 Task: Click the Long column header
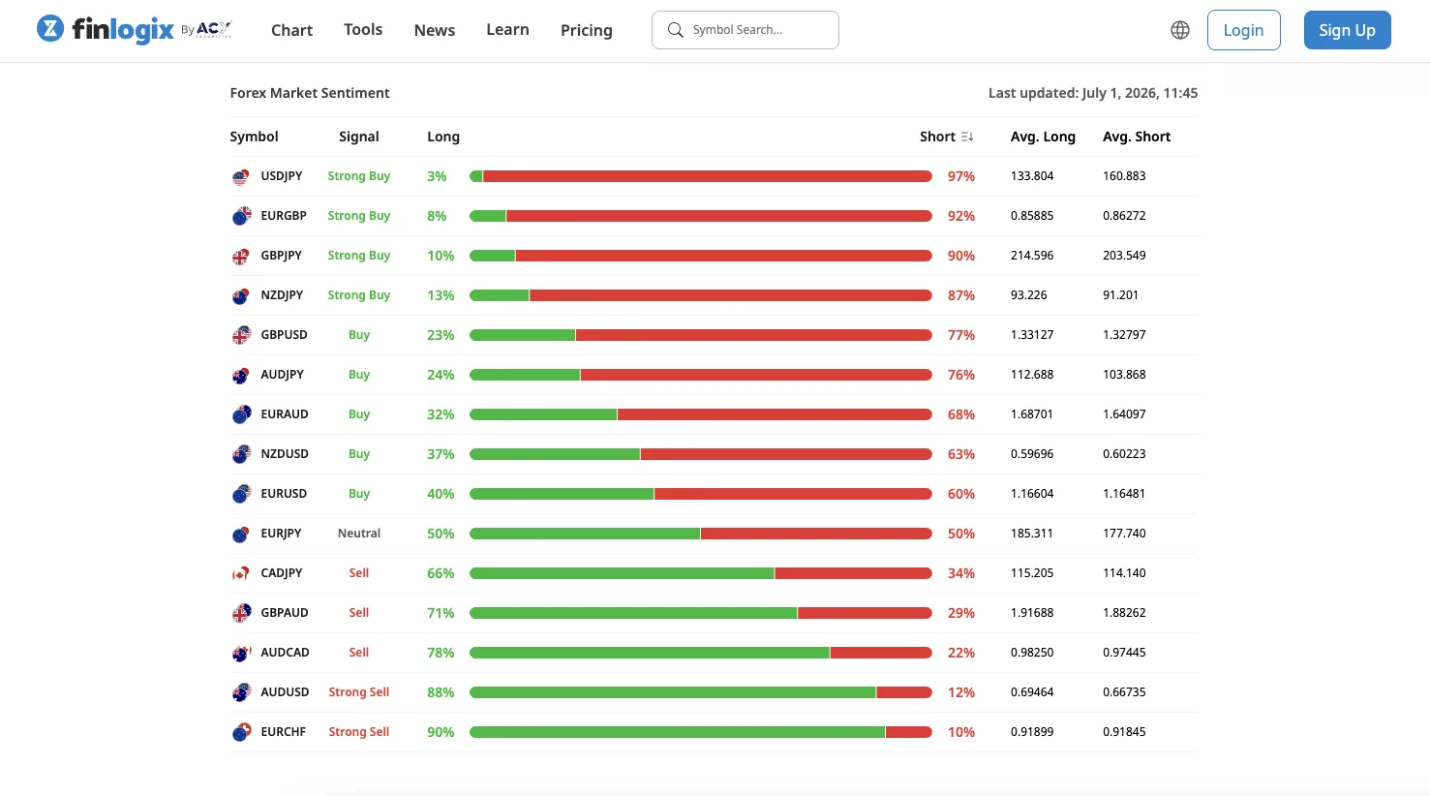pos(443,137)
